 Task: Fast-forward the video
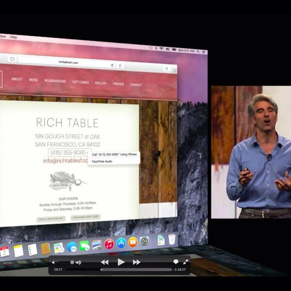137,262
